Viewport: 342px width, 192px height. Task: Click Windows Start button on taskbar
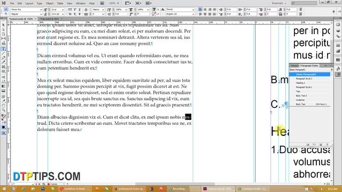(x=4, y=189)
